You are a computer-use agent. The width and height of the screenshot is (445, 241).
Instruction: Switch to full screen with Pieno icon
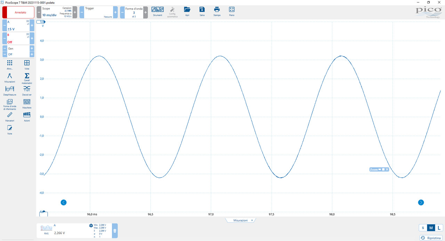(232, 11)
